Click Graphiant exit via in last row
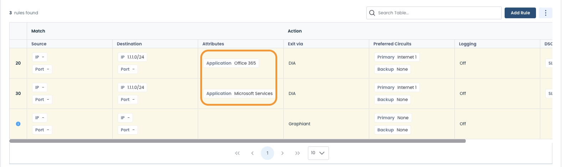Image resolution: width=562 pixels, height=167 pixels. (299, 124)
